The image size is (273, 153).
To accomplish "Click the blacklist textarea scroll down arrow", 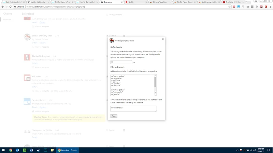I will pos(155,92).
